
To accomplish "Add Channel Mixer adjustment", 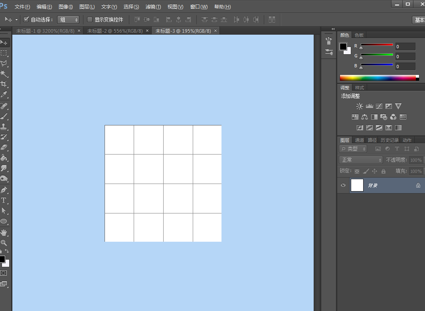I will (393, 117).
